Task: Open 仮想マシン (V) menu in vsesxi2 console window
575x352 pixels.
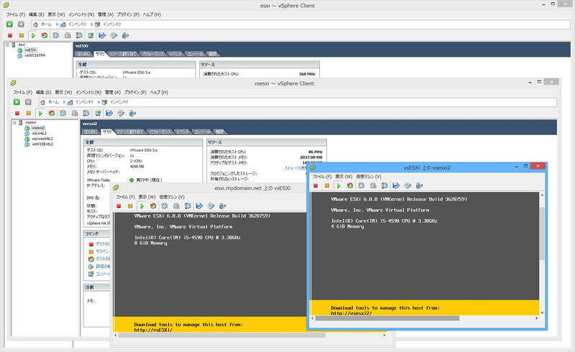Action: [369, 177]
